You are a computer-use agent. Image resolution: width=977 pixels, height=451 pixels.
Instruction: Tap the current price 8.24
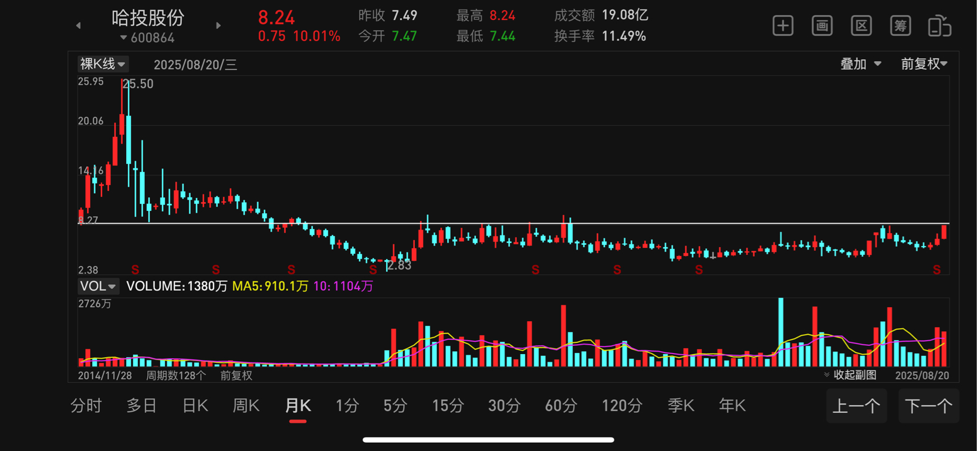(x=276, y=18)
